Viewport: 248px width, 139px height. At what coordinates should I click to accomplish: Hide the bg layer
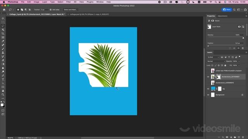[x=208, y=89]
